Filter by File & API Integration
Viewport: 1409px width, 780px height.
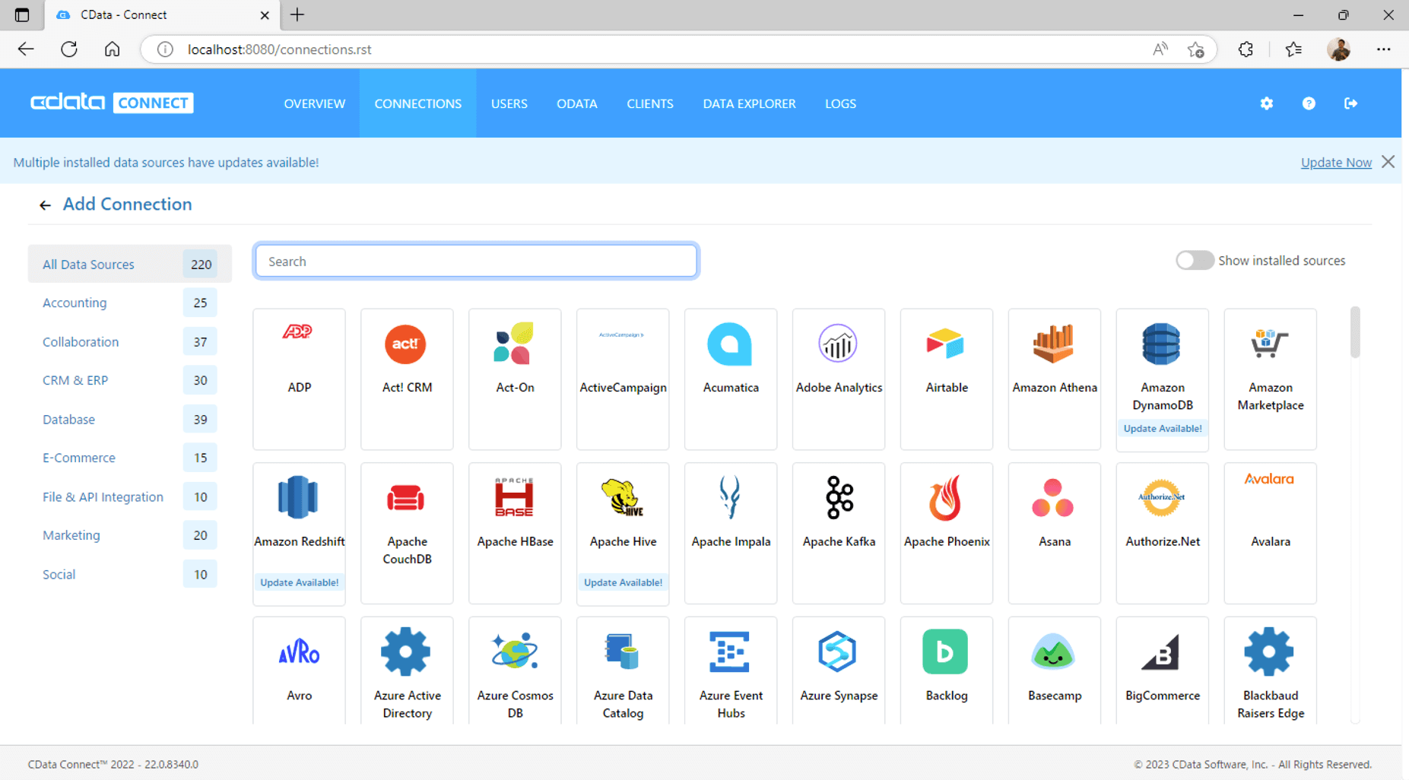coord(130,496)
